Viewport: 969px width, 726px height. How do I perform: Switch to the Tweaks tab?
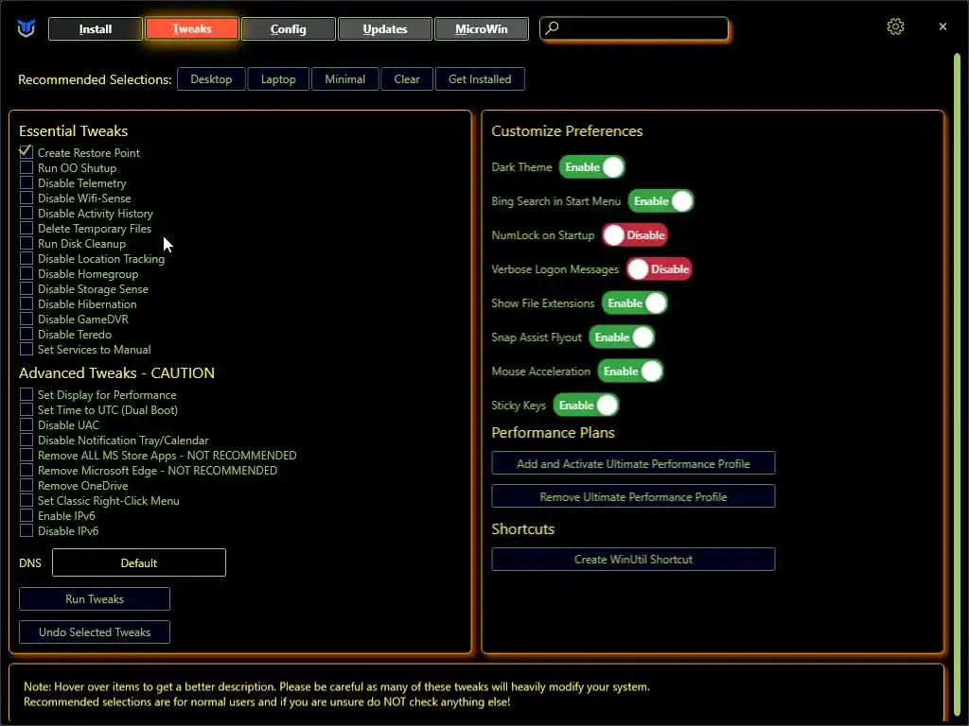192,29
